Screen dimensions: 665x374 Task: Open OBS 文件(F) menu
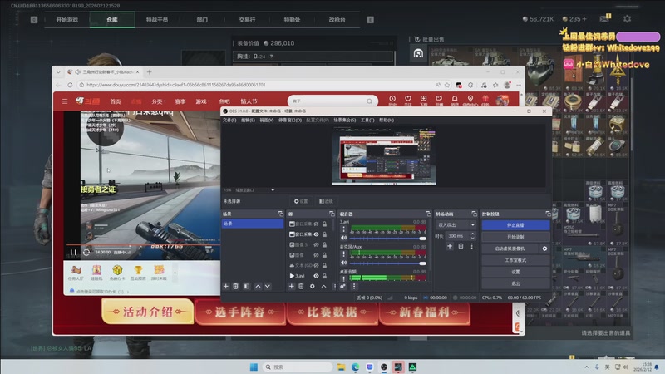pos(229,120)
